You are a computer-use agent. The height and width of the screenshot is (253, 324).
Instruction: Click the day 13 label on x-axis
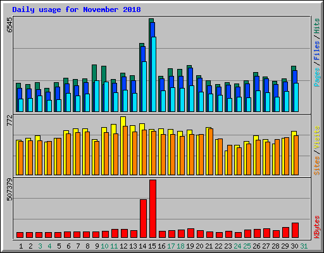tap(133, 246)
